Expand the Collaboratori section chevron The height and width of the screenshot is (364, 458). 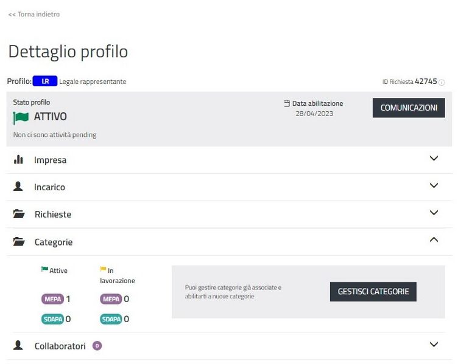pyautogui.click(x=434, y=345)
